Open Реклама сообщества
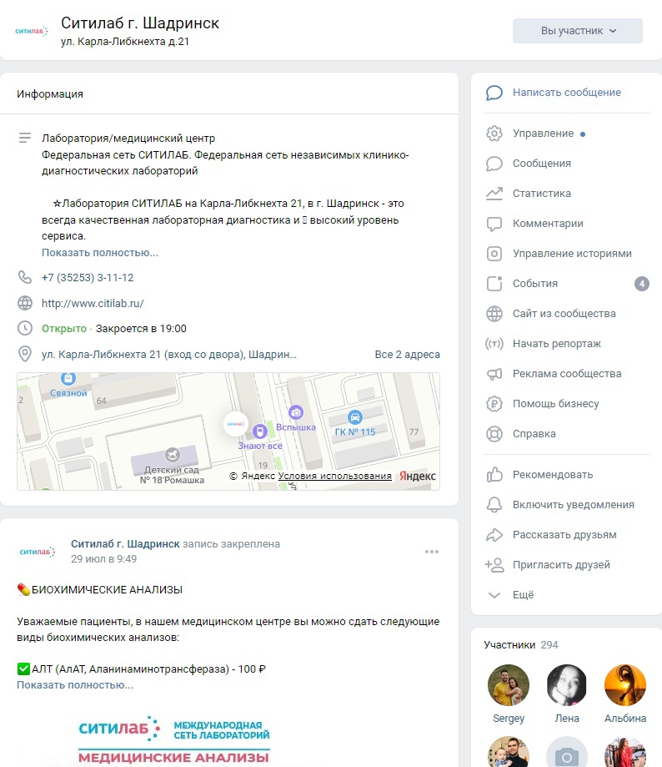 567,374
